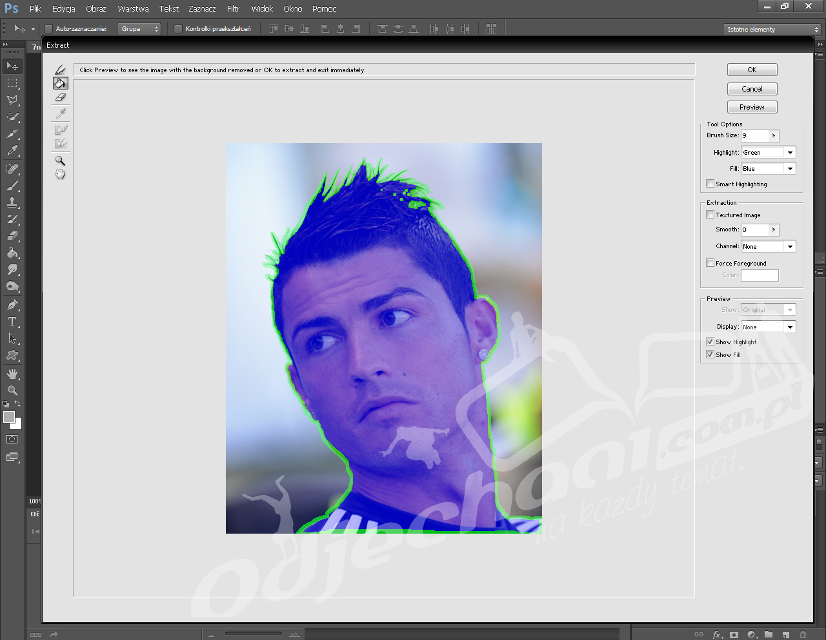The height and width of the screenshot is (640, 826).
Task: Open the Plik menu
Action: [35, 8]
